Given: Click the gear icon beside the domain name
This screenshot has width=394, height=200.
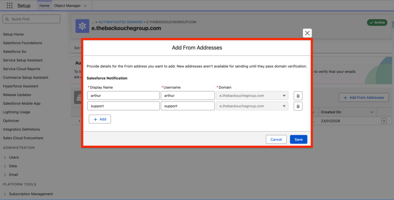Looking at the screenshot, I should click(x=82, y=26).
